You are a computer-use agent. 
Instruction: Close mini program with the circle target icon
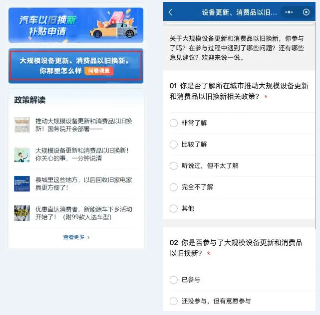tap(306, 12)
